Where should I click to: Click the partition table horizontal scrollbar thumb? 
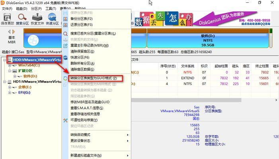pyautogui.click(x=186, y=100)
